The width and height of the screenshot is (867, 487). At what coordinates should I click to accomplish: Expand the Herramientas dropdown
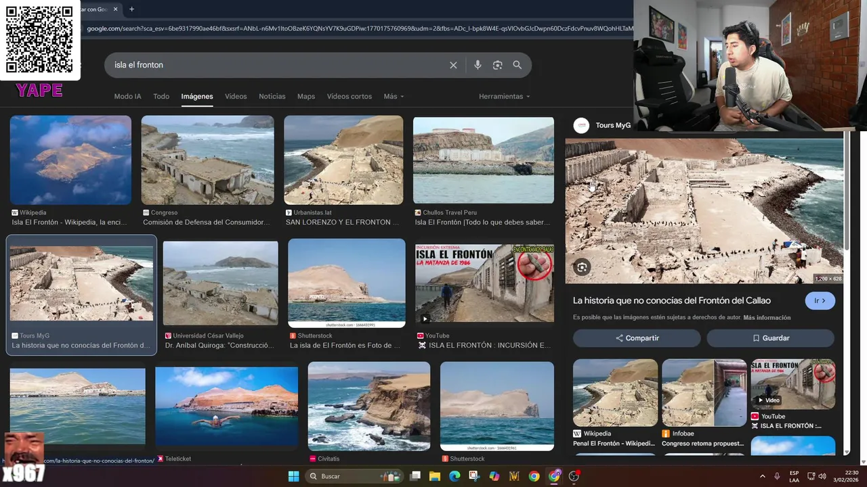505,96
